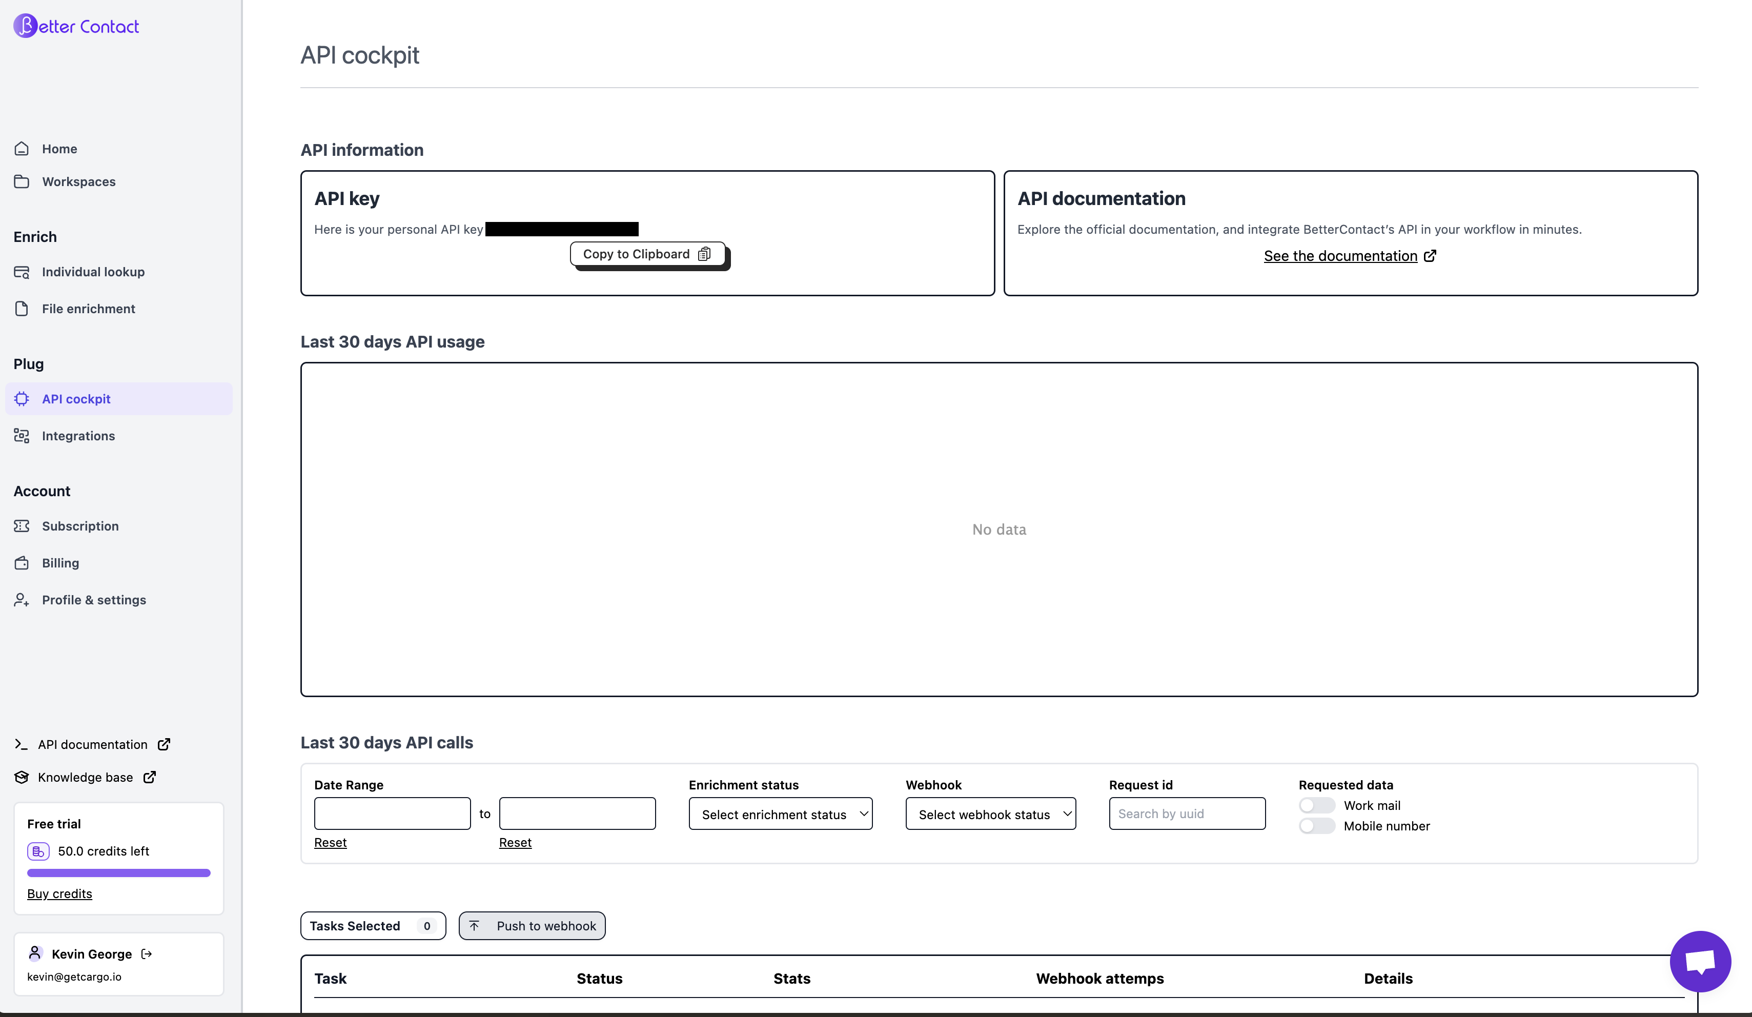
Task: Click the 50.0 credits left text
Action: point(104,851)
